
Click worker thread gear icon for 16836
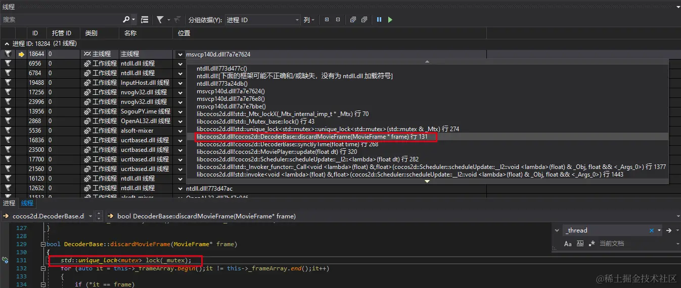click(x=87, y=140)
